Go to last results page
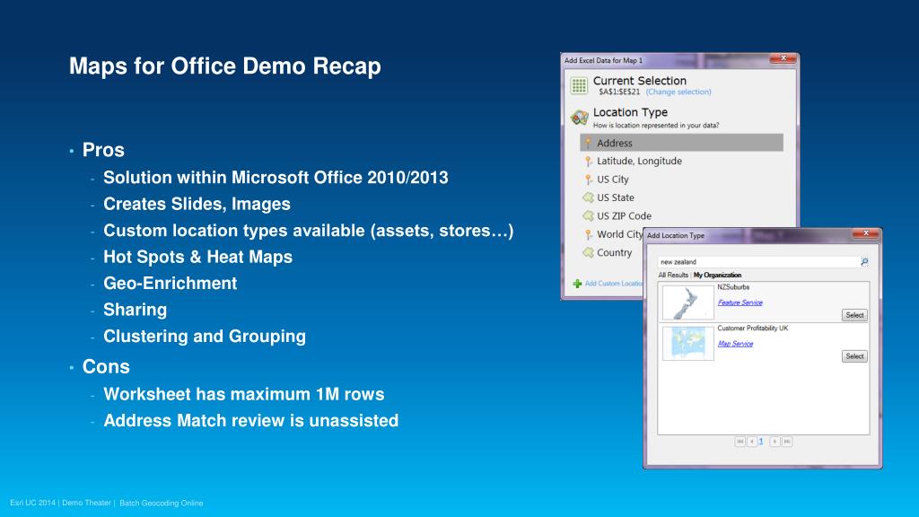 click(787, 442)
